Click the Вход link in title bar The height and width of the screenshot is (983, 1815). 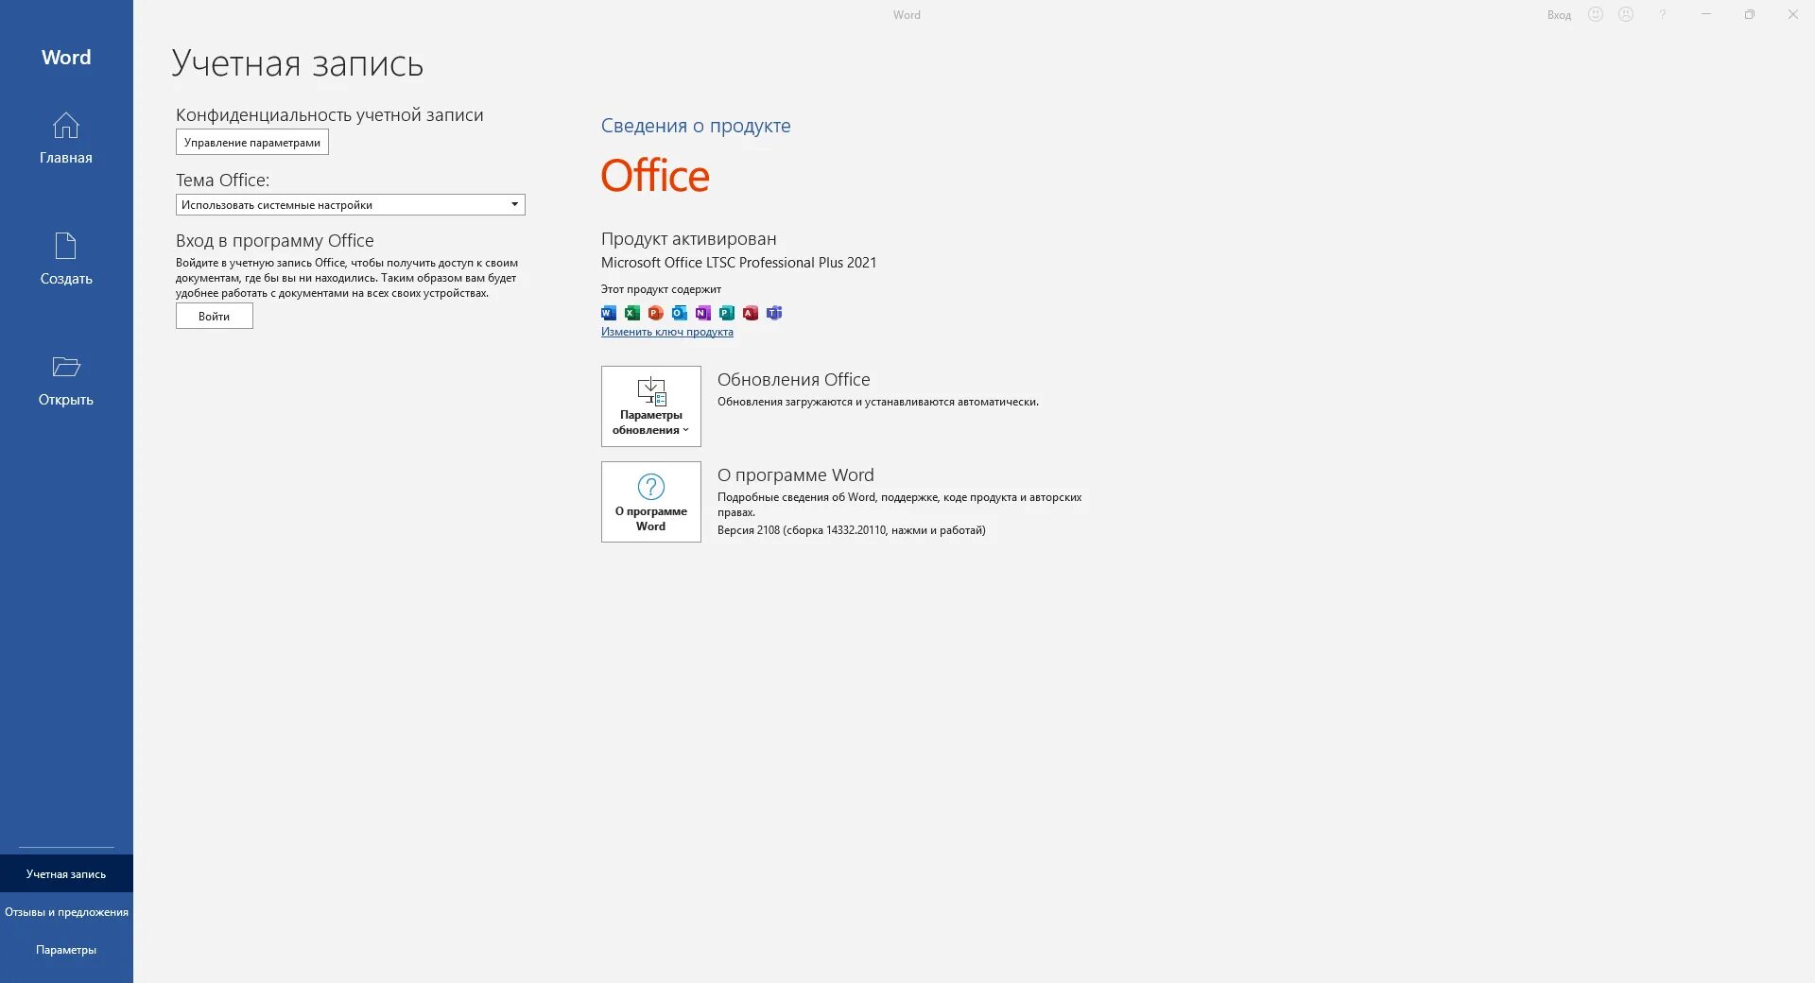click(x=1560, y=15)
